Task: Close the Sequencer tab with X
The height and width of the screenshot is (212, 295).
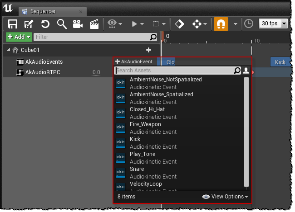Action: [81, 12]
